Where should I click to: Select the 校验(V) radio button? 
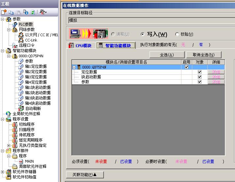point(177,34)
